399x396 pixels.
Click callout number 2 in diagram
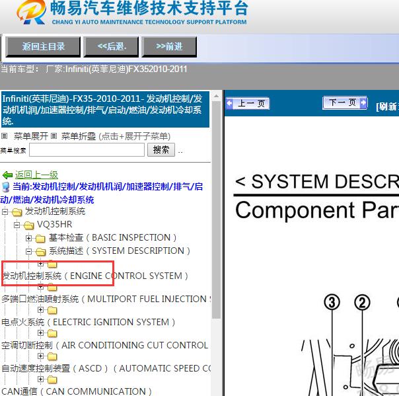click(x=363, y=303)
